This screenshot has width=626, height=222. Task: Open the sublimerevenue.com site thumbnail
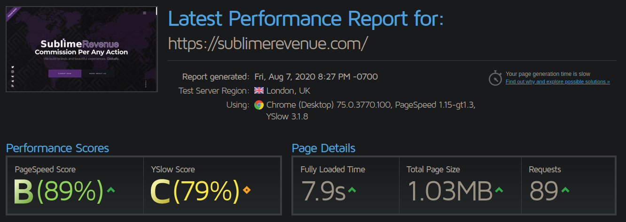pos(82,49)
